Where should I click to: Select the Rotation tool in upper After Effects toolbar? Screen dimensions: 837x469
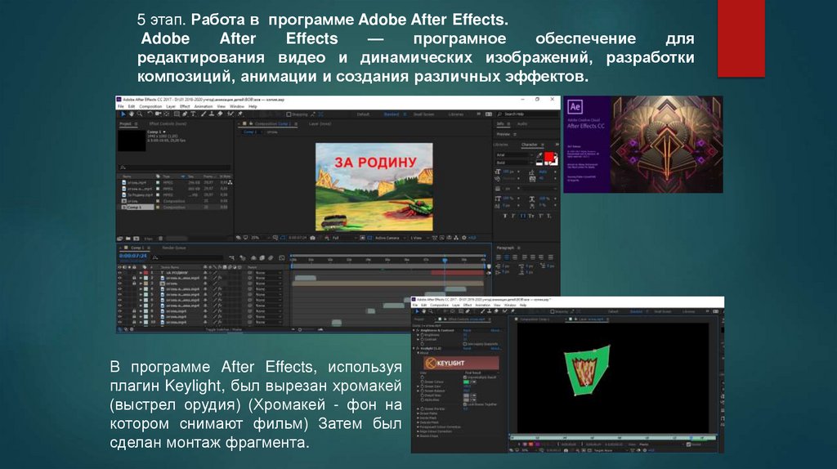pos(150,114)
